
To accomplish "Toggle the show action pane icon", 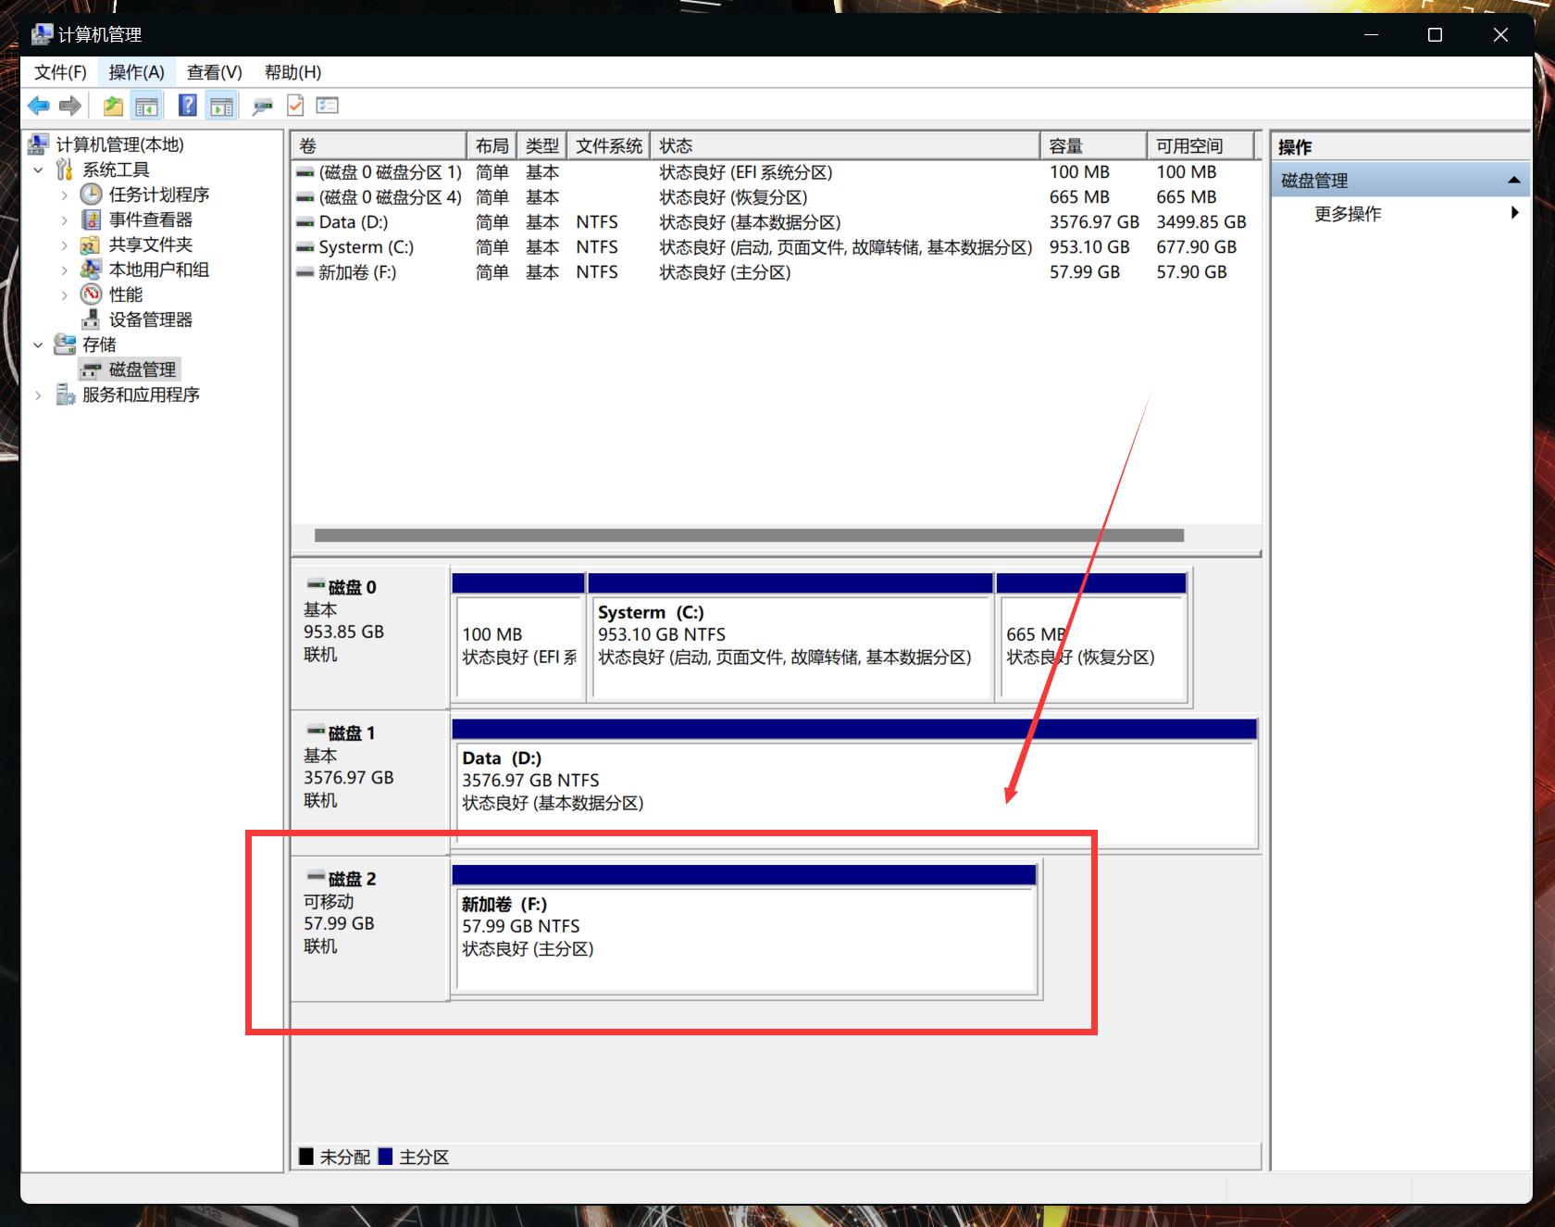I will [220, 105].
